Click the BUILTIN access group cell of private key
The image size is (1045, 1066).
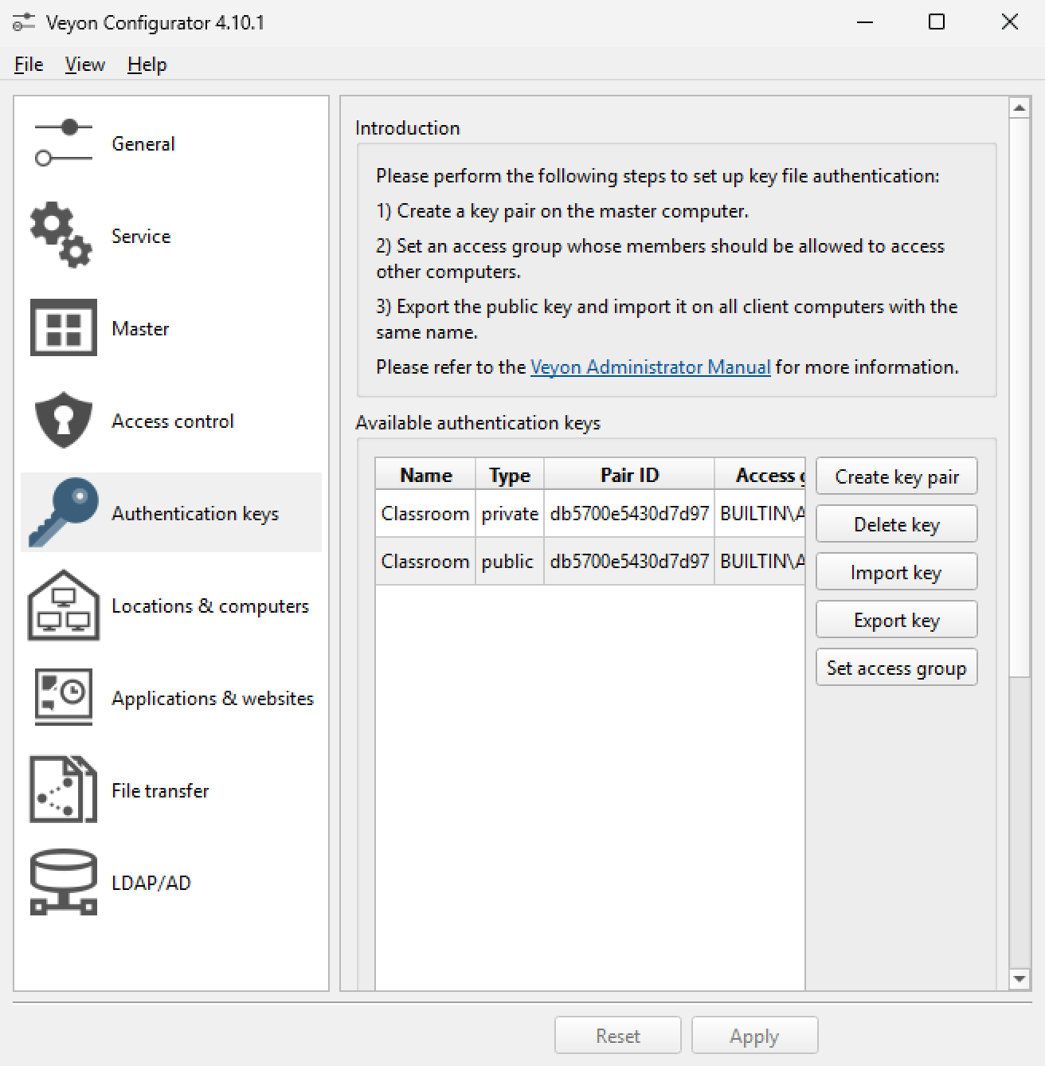[x=760, y=514]
